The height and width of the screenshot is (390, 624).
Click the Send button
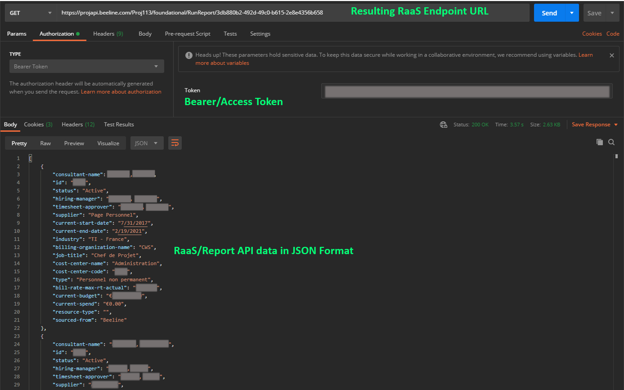(549, 12)
